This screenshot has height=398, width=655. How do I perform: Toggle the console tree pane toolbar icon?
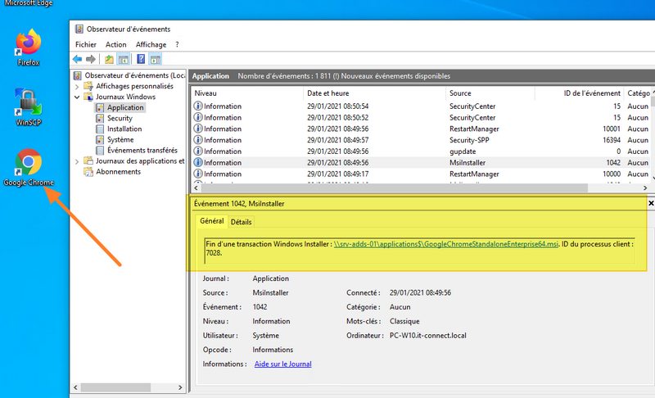click(124, 59)
